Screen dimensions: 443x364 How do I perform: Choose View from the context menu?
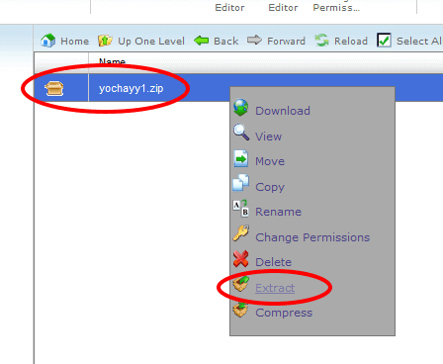269,136
